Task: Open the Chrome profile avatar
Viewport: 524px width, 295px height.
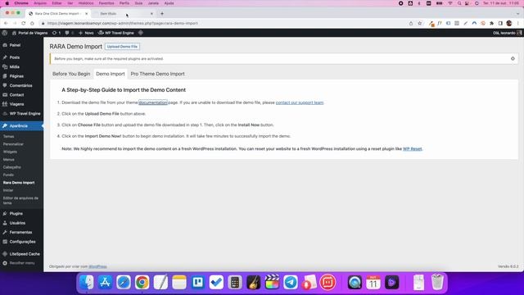Action: point(509,24)
